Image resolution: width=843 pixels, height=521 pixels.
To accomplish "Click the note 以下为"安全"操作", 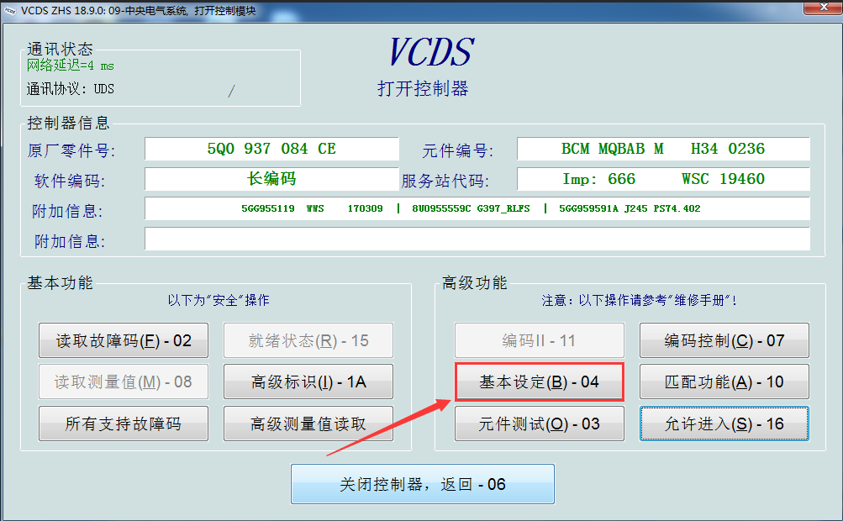I will coord(219,300).
